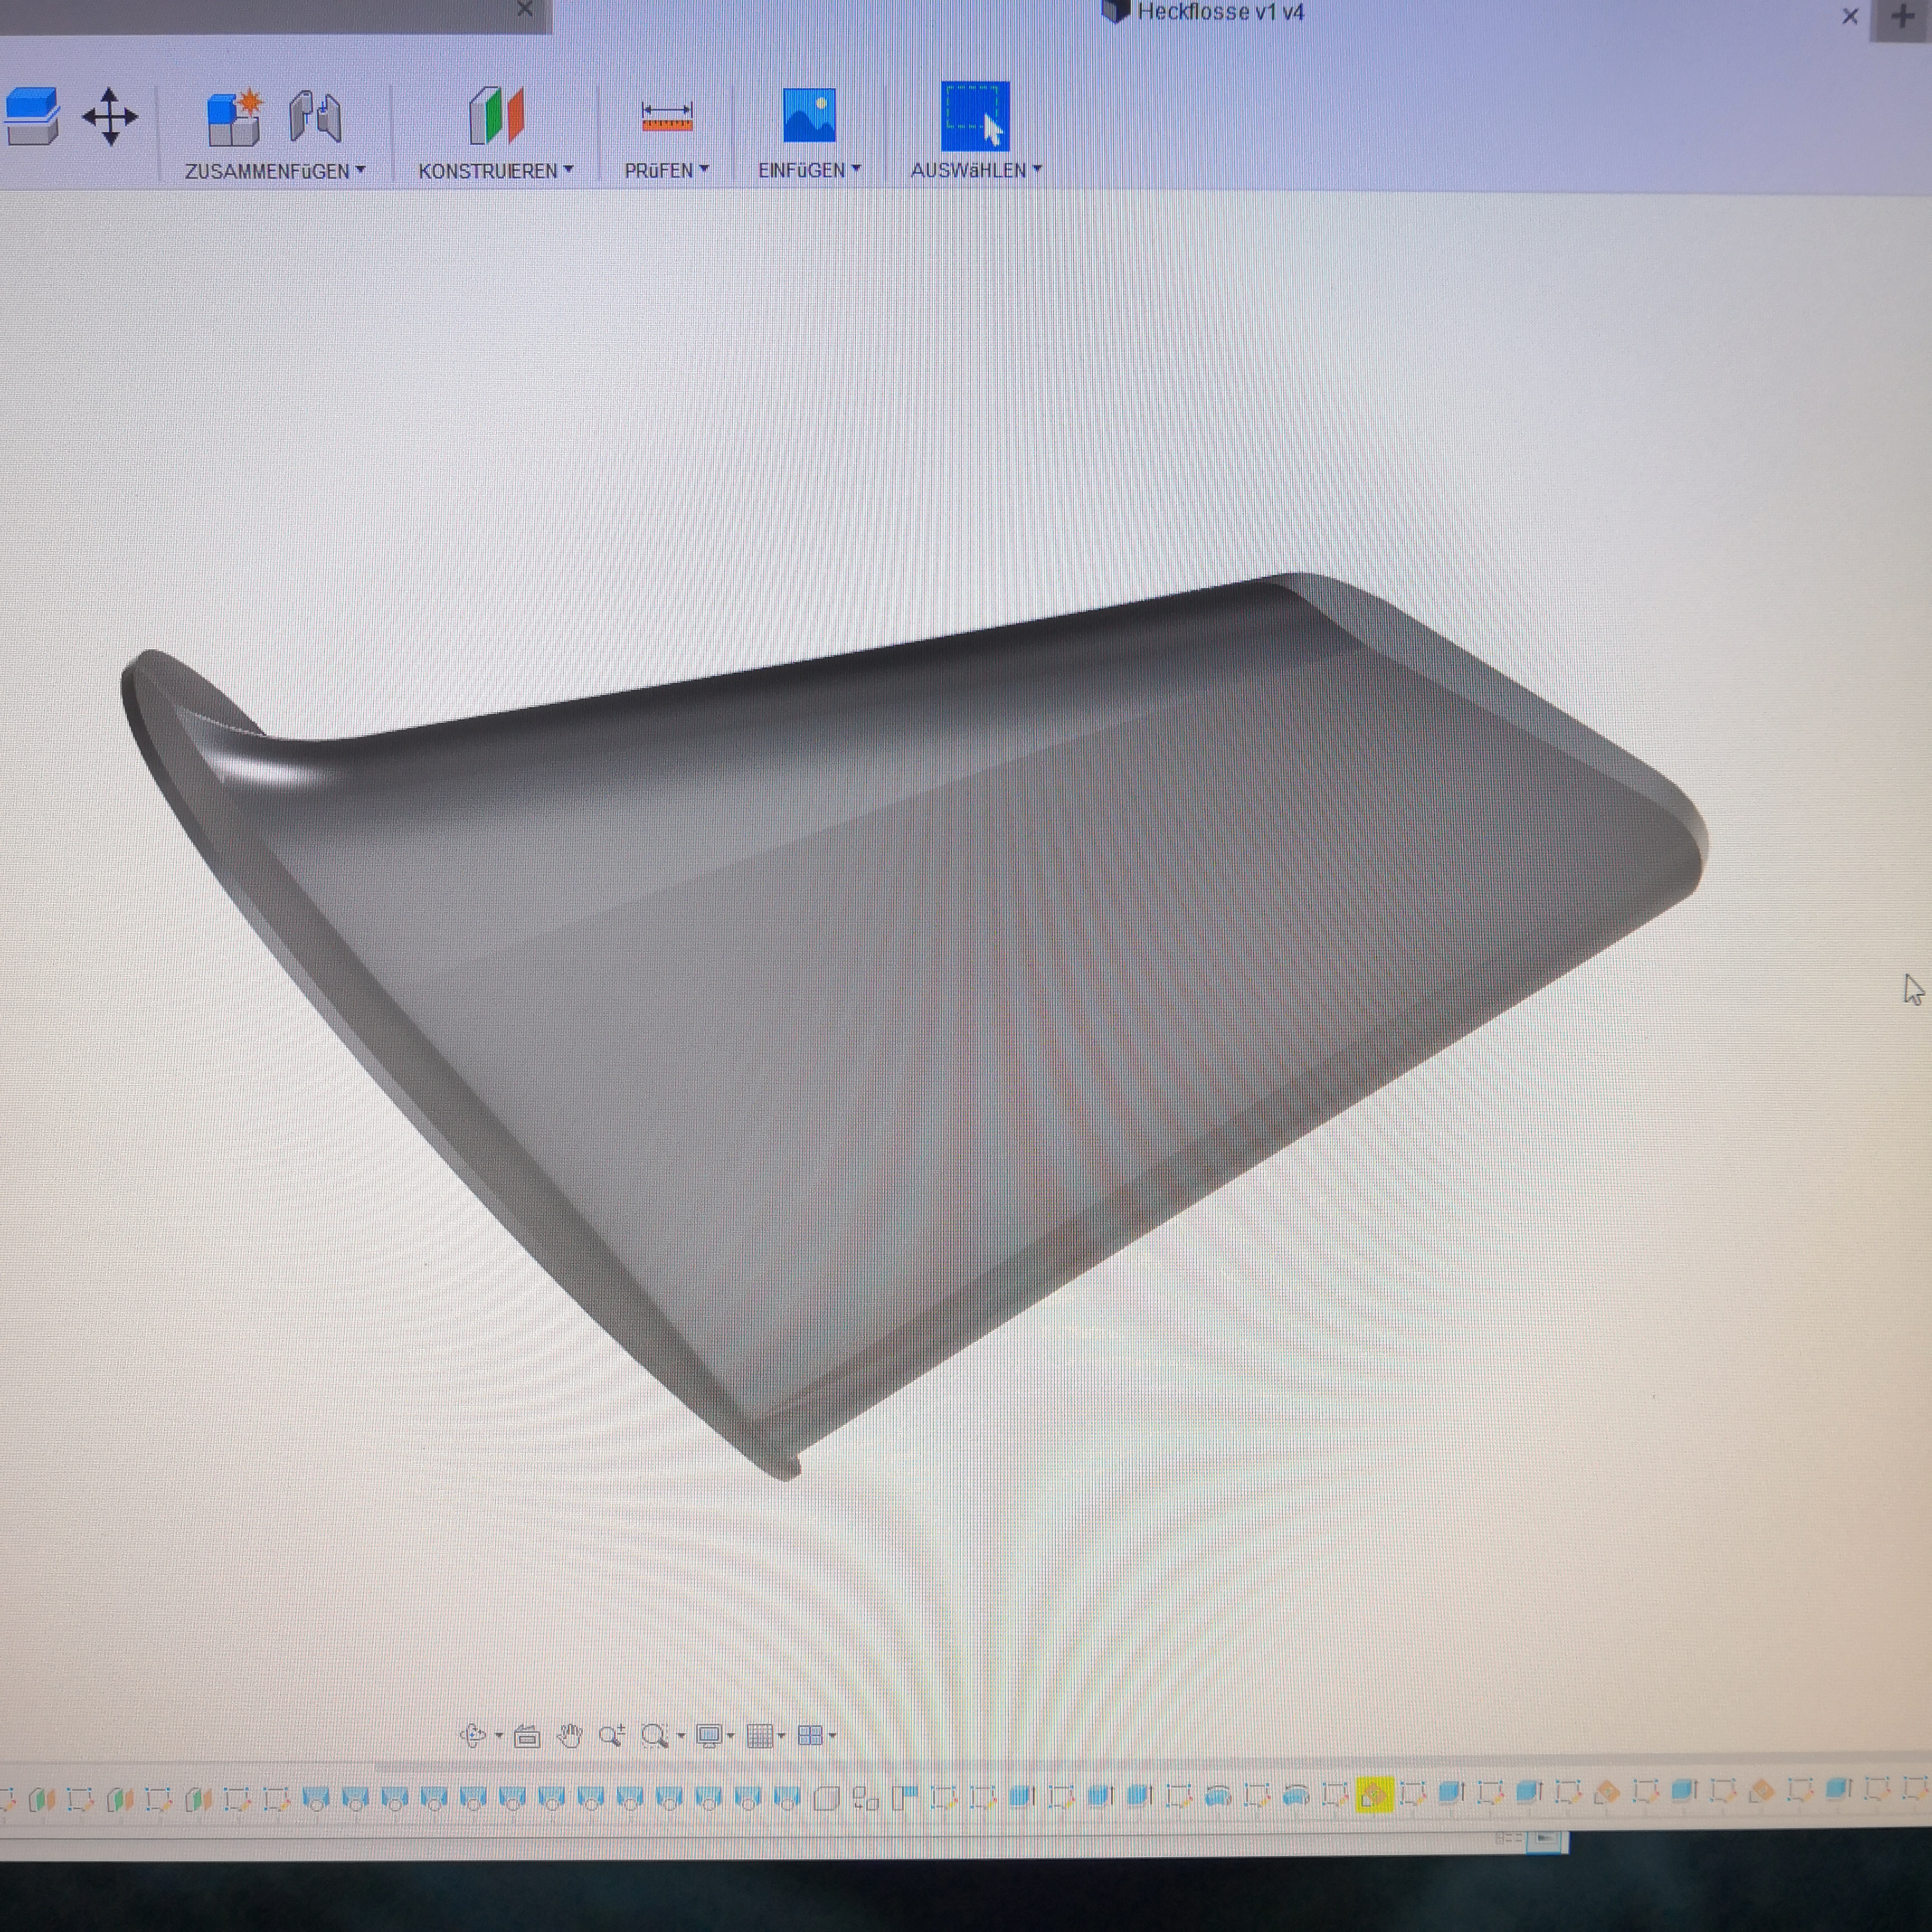The width and height of the screenshot is (1932, 1932).
Task: Select the yellow highlighted timeline feature
Action: click(1374, 1795)
